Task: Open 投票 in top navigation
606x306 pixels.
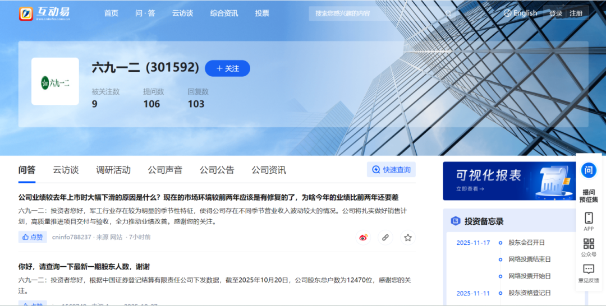Action: (x=262, y=13)
